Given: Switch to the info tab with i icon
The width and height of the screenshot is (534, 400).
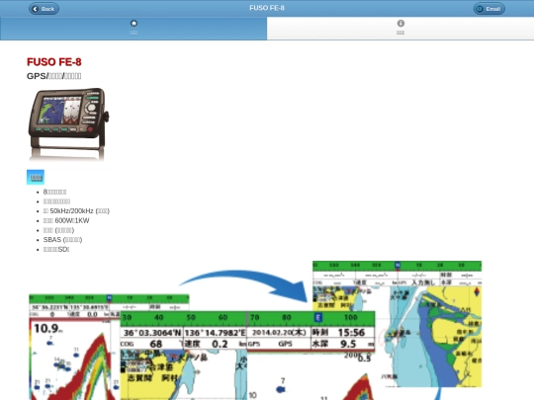Looking at the screenshot, I should [x=400, y=28].
